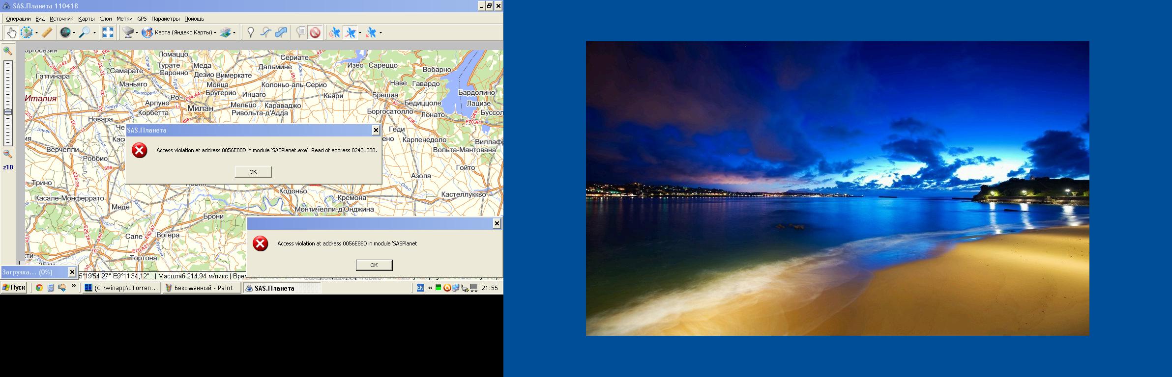The image size is (1172, 377).
Task: Click the magnifier minus zoom-out icon
Action: point(7,154)
